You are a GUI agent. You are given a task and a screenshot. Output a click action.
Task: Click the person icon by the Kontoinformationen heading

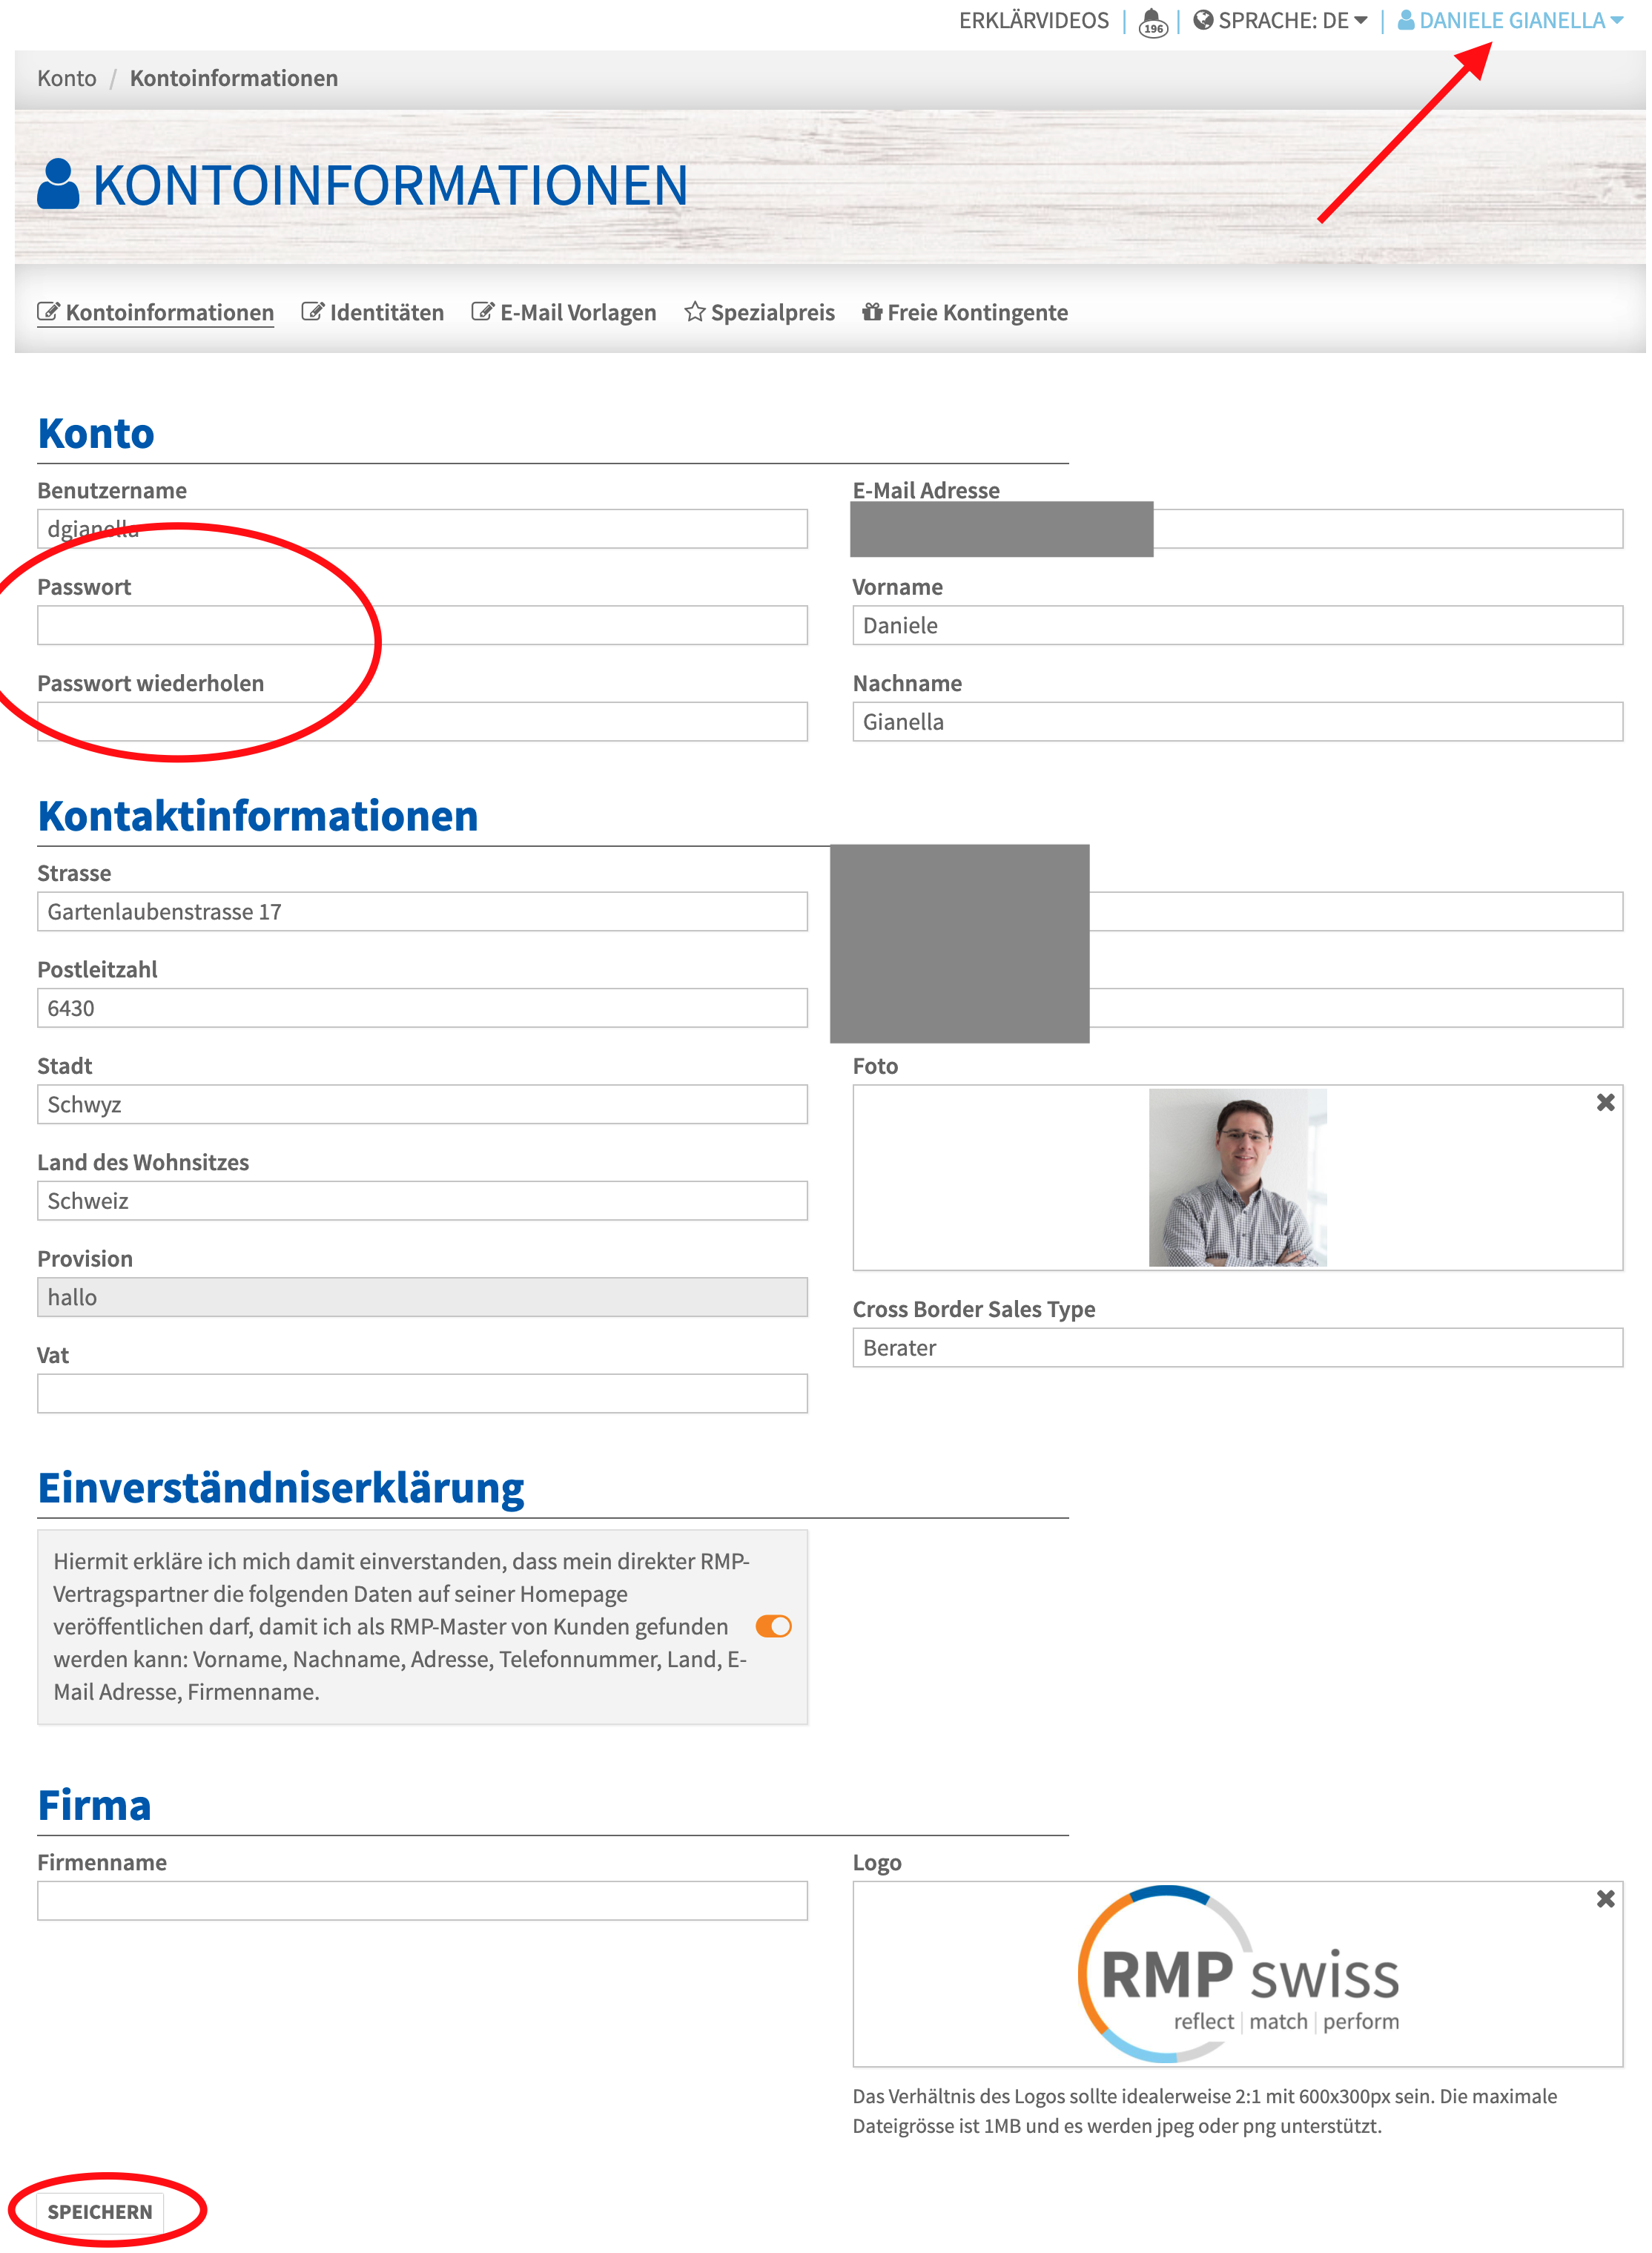coord(58,184)
